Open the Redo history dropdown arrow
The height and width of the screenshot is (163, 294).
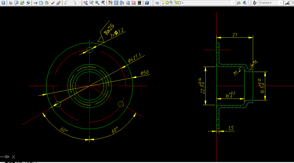80,3
